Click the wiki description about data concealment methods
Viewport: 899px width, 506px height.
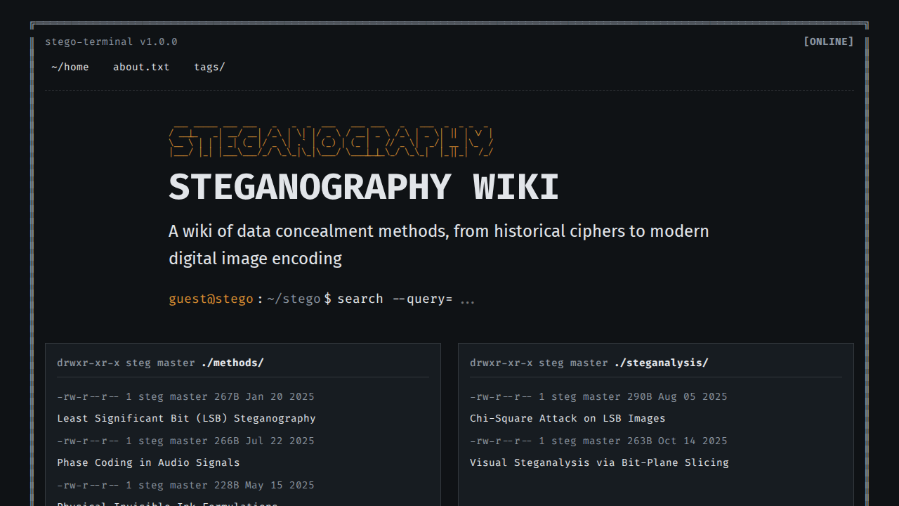(x=439, y=245)
